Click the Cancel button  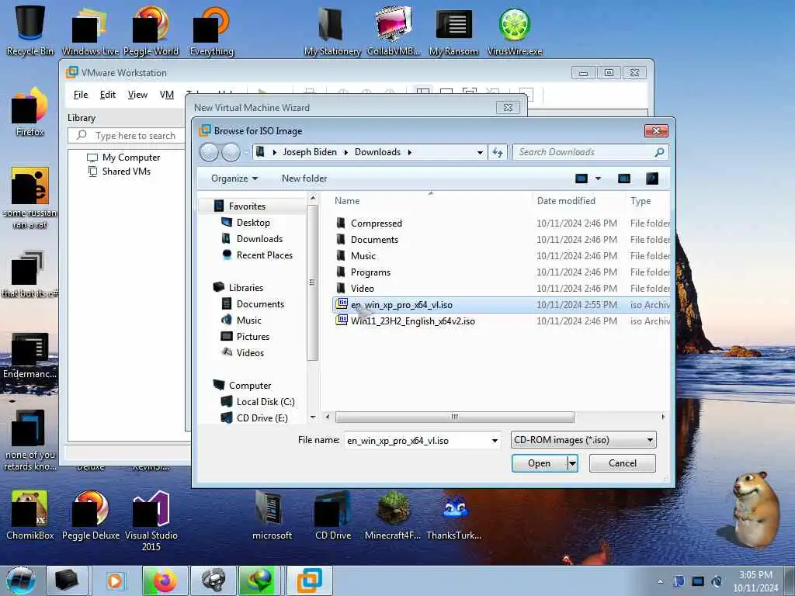click(x=622, y=463)
